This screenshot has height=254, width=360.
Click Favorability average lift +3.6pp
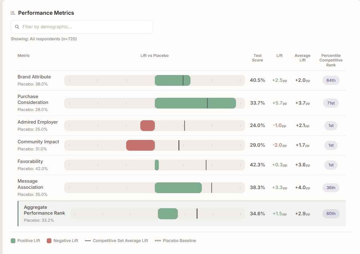(302, 165)
